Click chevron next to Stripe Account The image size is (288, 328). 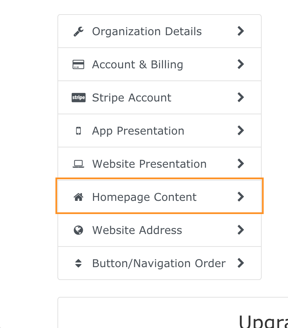[x=240, y=97]
